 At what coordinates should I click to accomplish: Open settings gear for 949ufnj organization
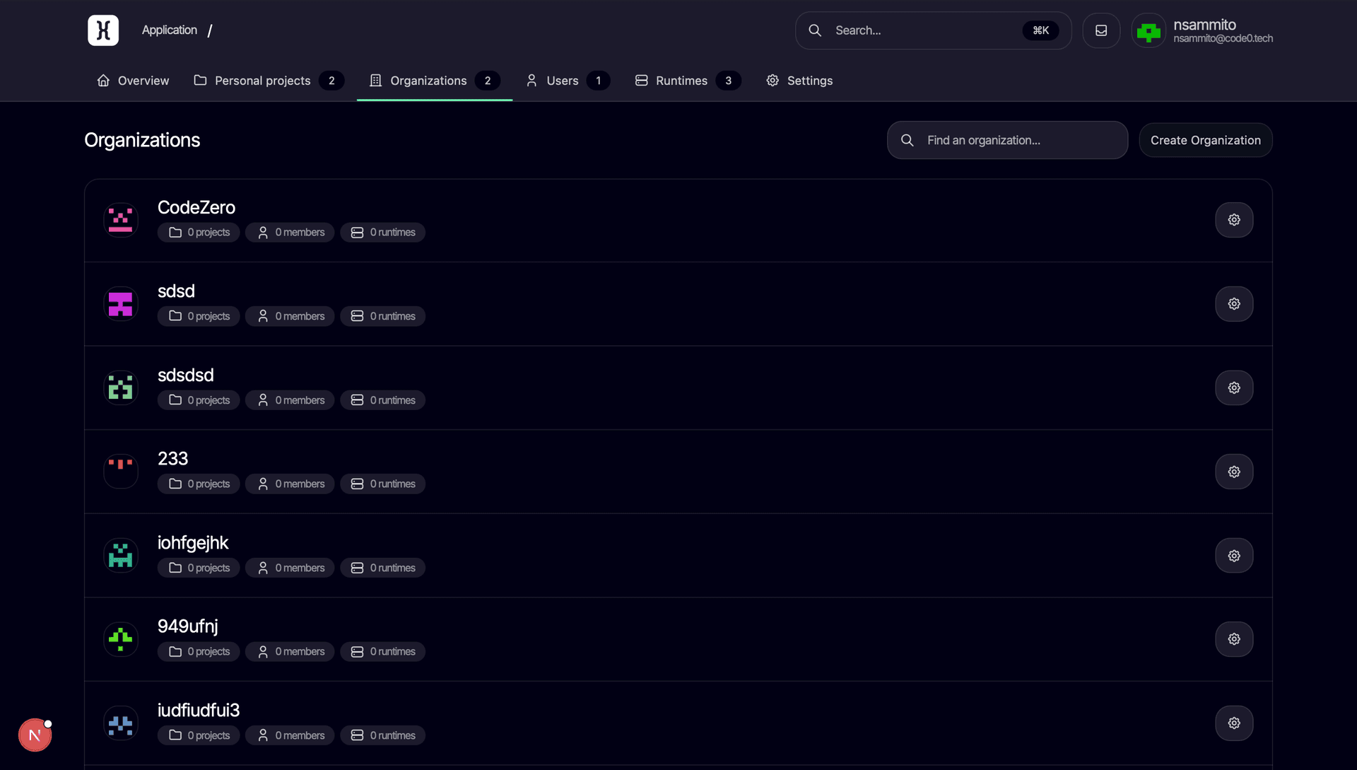click(1233, 639)
